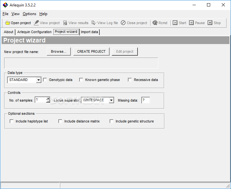Tick Include distance matrix checkbox

60,121
